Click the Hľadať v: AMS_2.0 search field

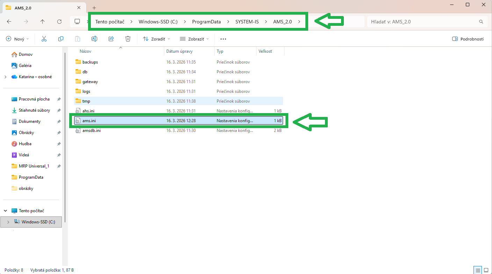[423, 22]
